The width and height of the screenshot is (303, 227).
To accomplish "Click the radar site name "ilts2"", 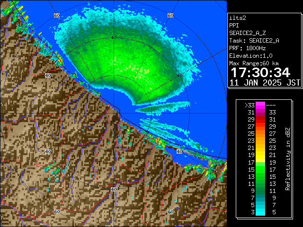I will coord(238,18).
